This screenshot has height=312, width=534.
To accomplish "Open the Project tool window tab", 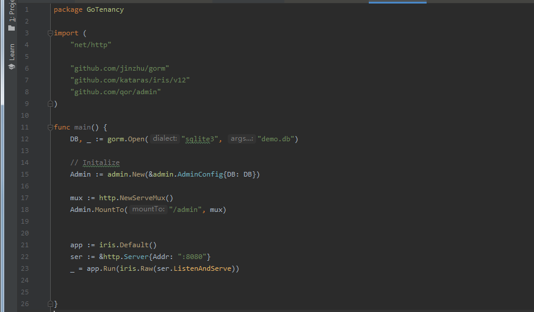I will 12,11.
